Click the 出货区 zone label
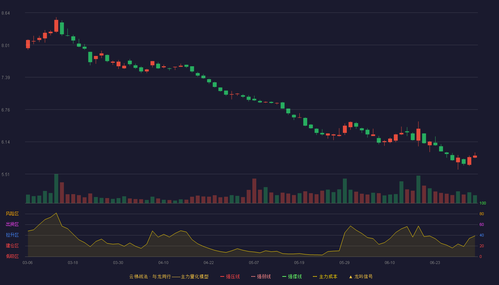This screenshot has height=285, width=499. pyautogui.click(x=12, y=224)
